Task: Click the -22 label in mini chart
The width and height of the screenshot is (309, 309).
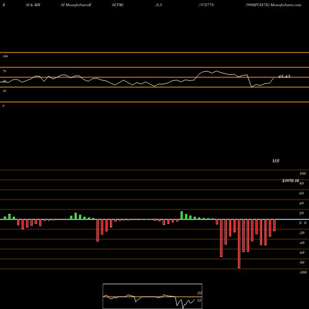Action: [x=199, y=293]
